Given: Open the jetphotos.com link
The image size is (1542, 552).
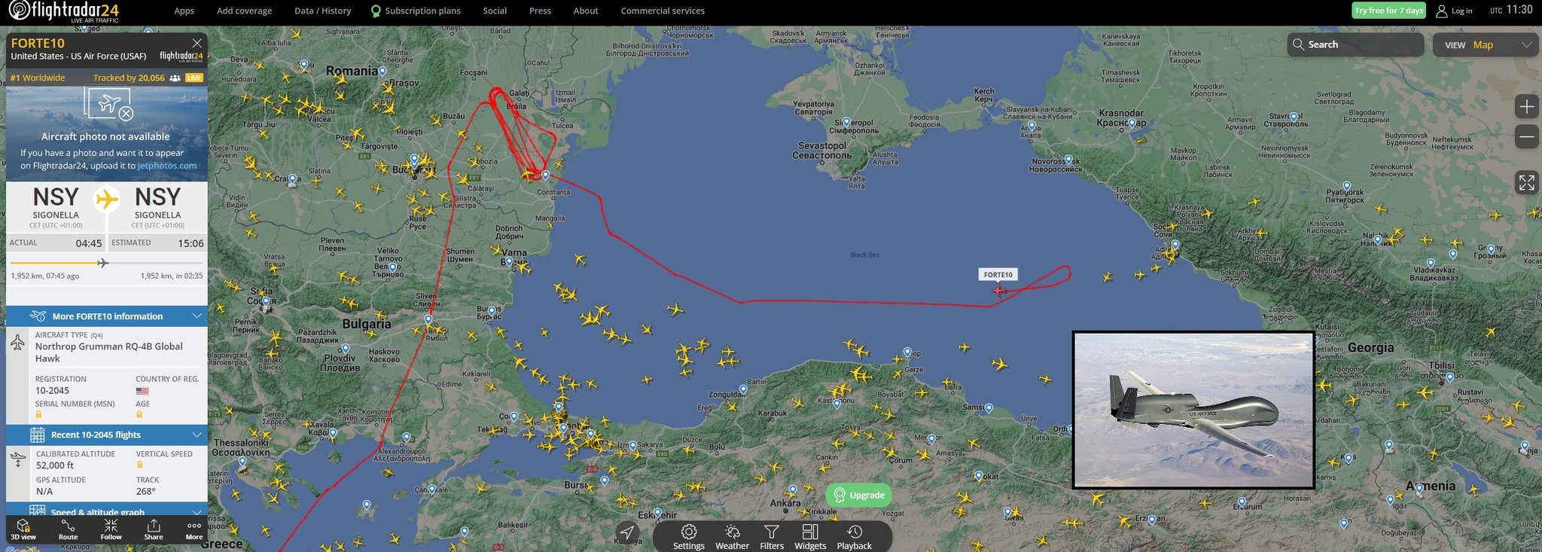Looking at the screenshot, I should click(167, 166).
